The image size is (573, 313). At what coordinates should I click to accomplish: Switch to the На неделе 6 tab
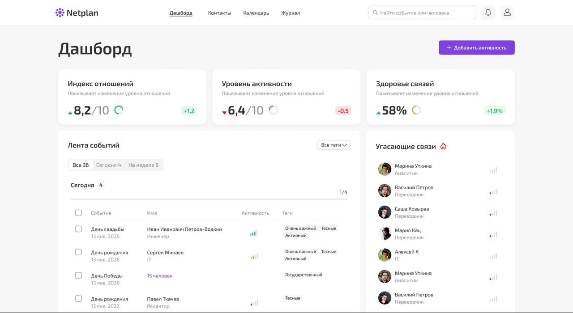pyautogui.click(x=143, y=165)
